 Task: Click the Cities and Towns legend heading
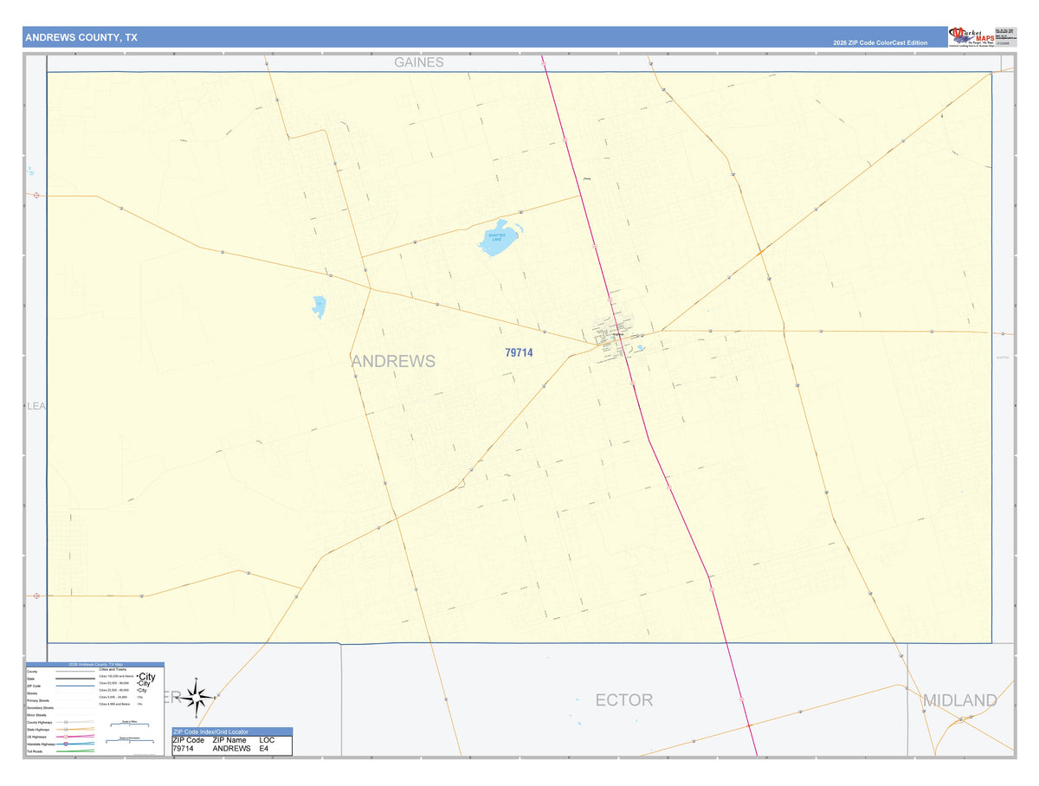click(113, 669)
